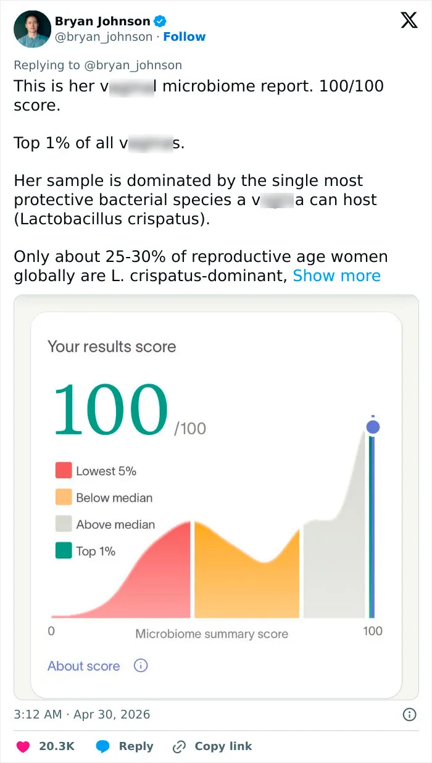Open the tweet info circle icon

(x=409, y=715)
